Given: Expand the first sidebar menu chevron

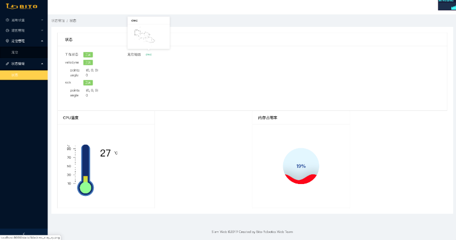Looking at the screenshot, I should pos(42,20).
